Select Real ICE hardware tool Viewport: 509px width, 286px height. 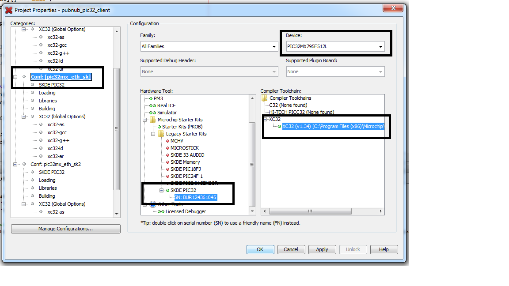point(166,105)
